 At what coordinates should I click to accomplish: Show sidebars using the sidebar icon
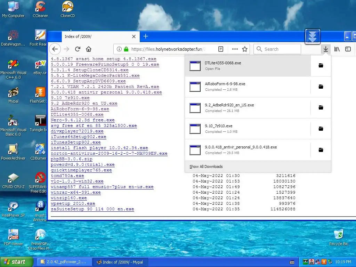(x=348, y=49)
